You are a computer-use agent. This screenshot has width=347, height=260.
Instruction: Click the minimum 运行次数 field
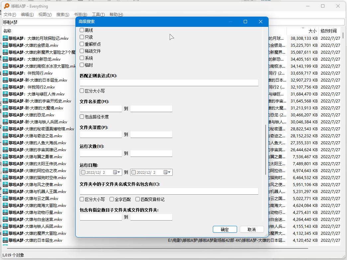(101, 153)
